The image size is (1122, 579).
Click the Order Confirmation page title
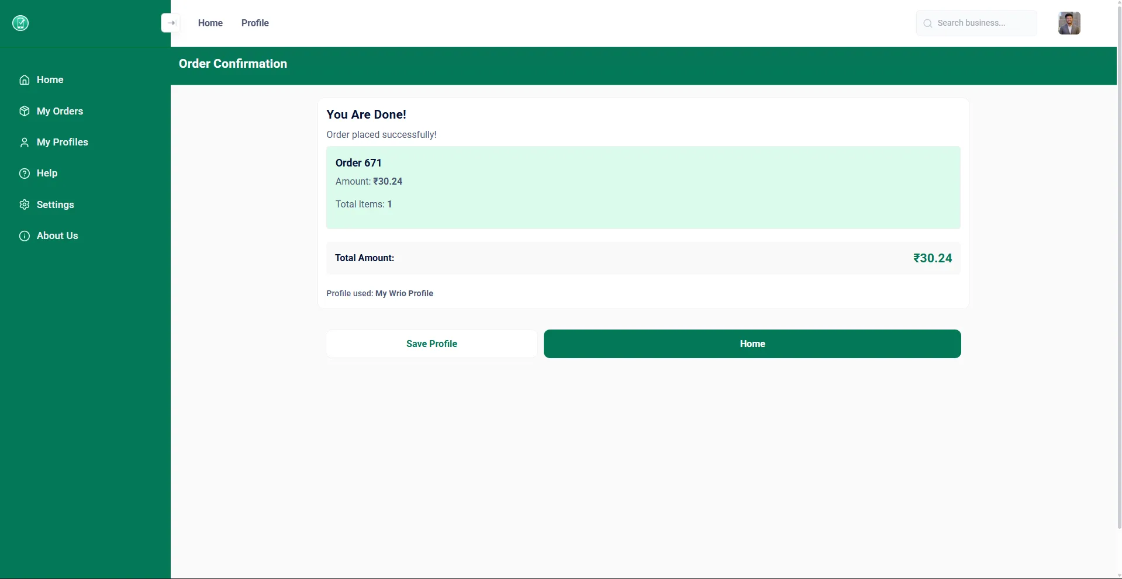[x=233, y=64]
